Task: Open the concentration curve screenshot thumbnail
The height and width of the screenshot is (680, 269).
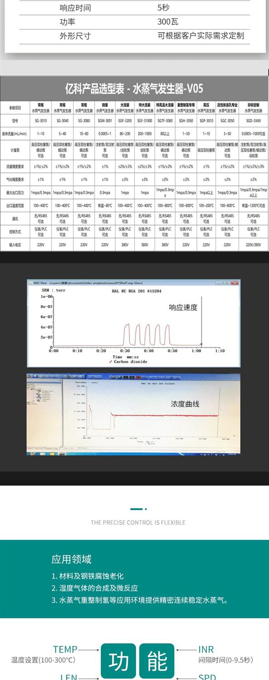Action: point(133,413)
